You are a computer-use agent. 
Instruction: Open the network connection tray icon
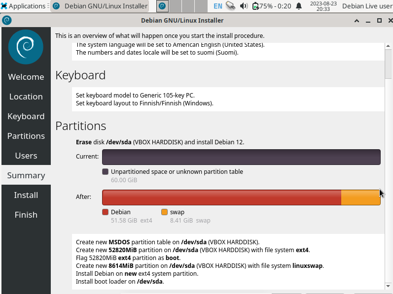pyautogui.click(x=230, y=6)
